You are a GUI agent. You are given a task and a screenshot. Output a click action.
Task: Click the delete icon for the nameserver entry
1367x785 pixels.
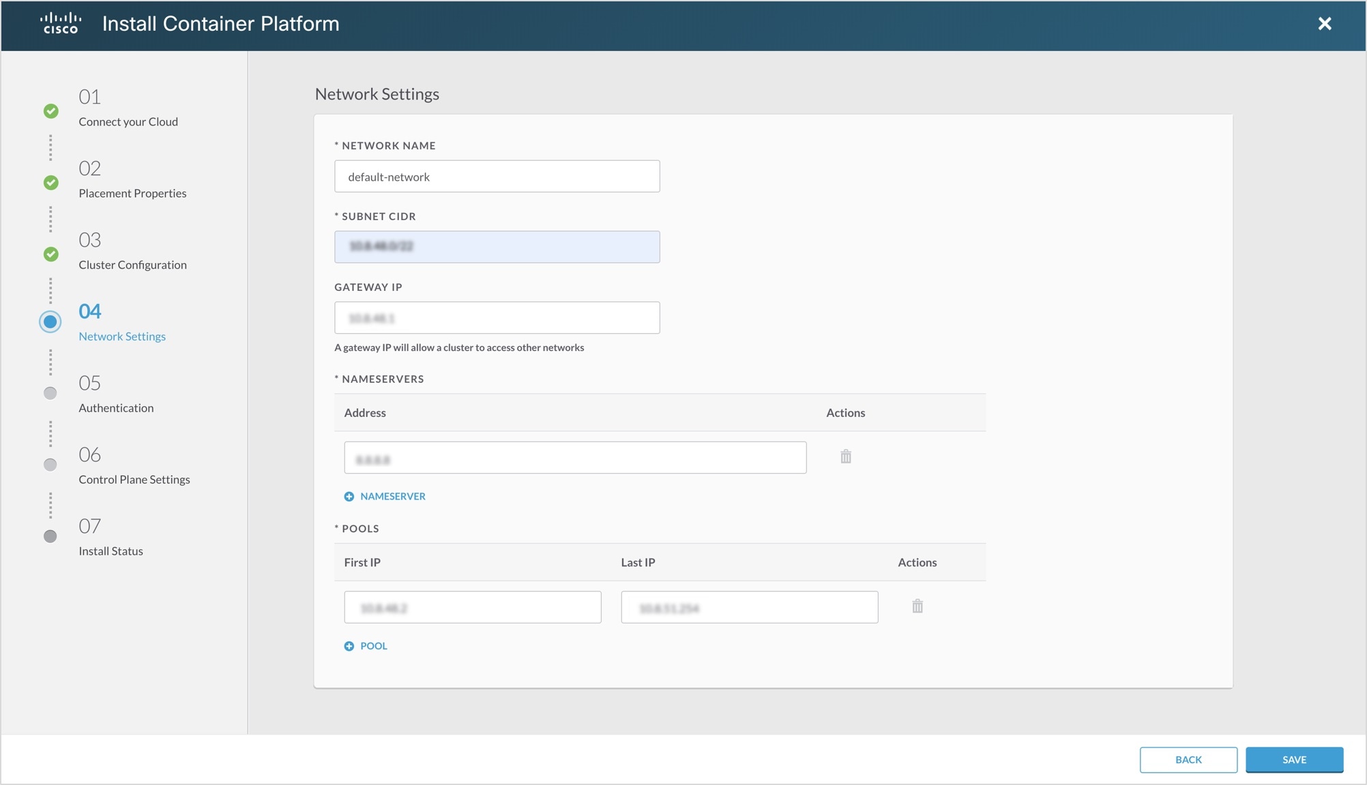click(846, 456)
